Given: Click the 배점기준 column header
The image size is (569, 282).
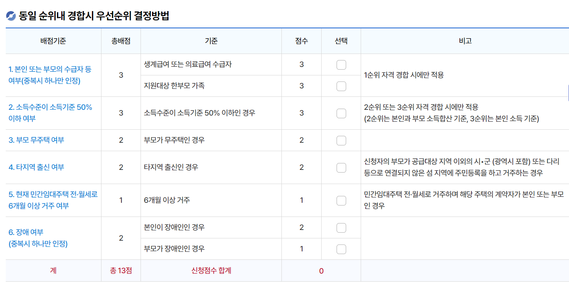Looking at the screenshot, I should click(52, 41).
